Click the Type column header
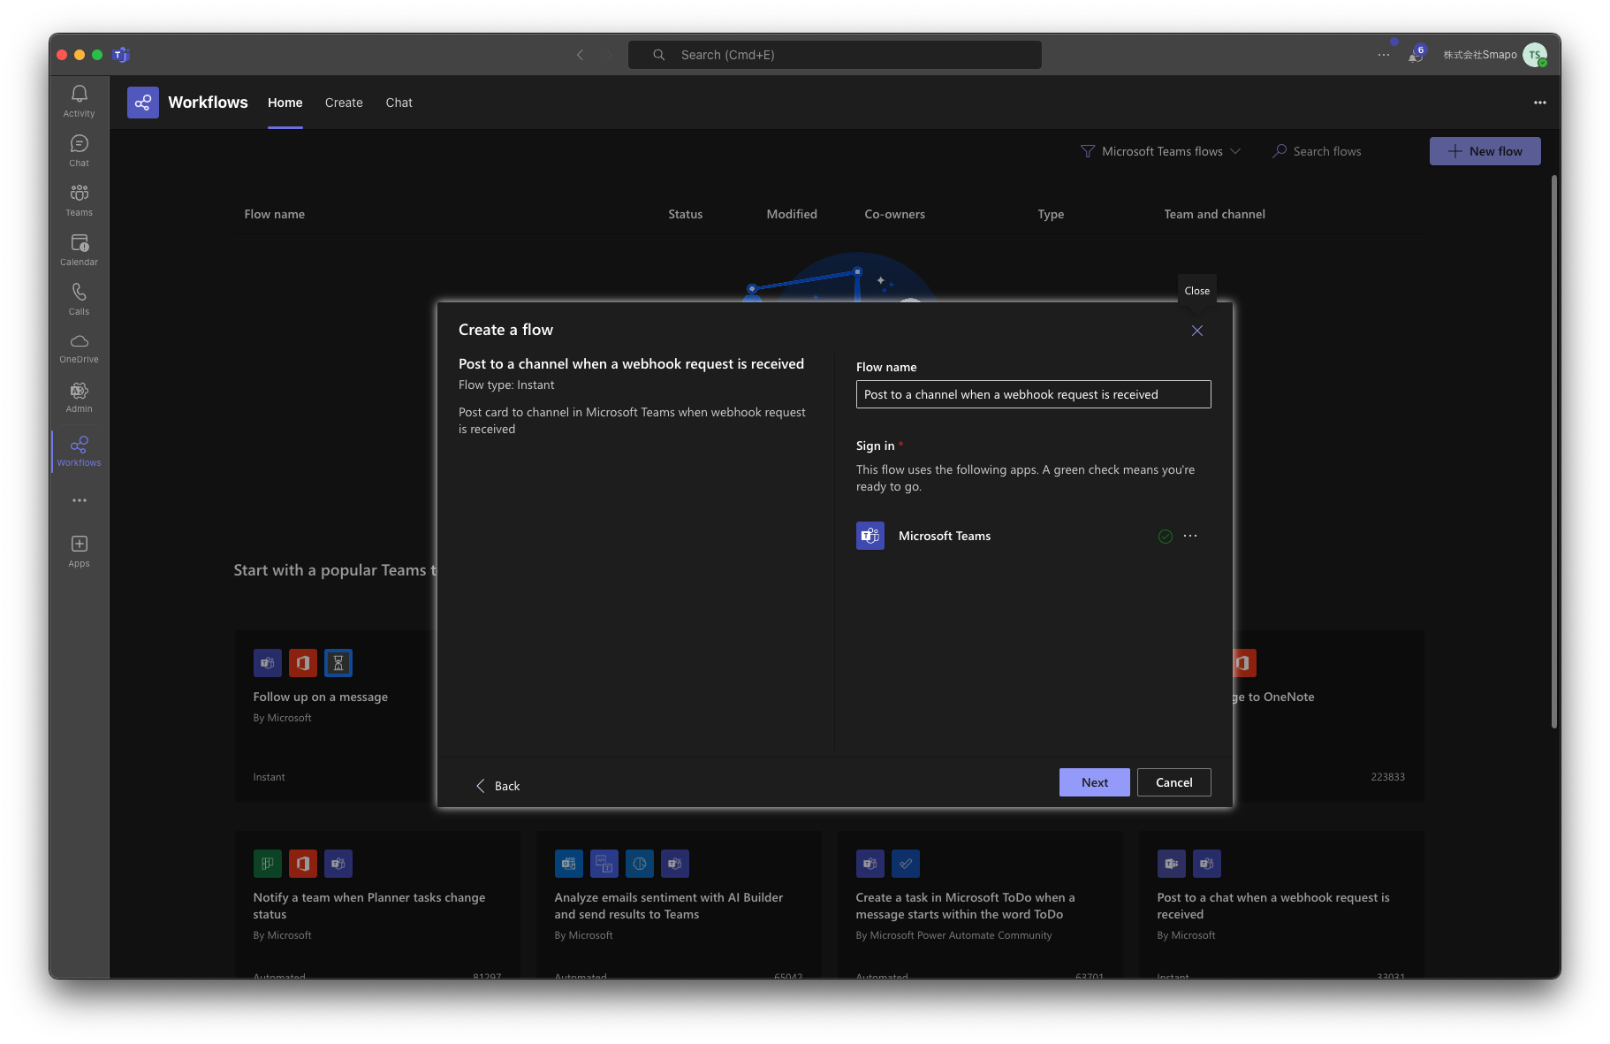Viewport: 1610px width, 1044px height. click(1051, 214)
